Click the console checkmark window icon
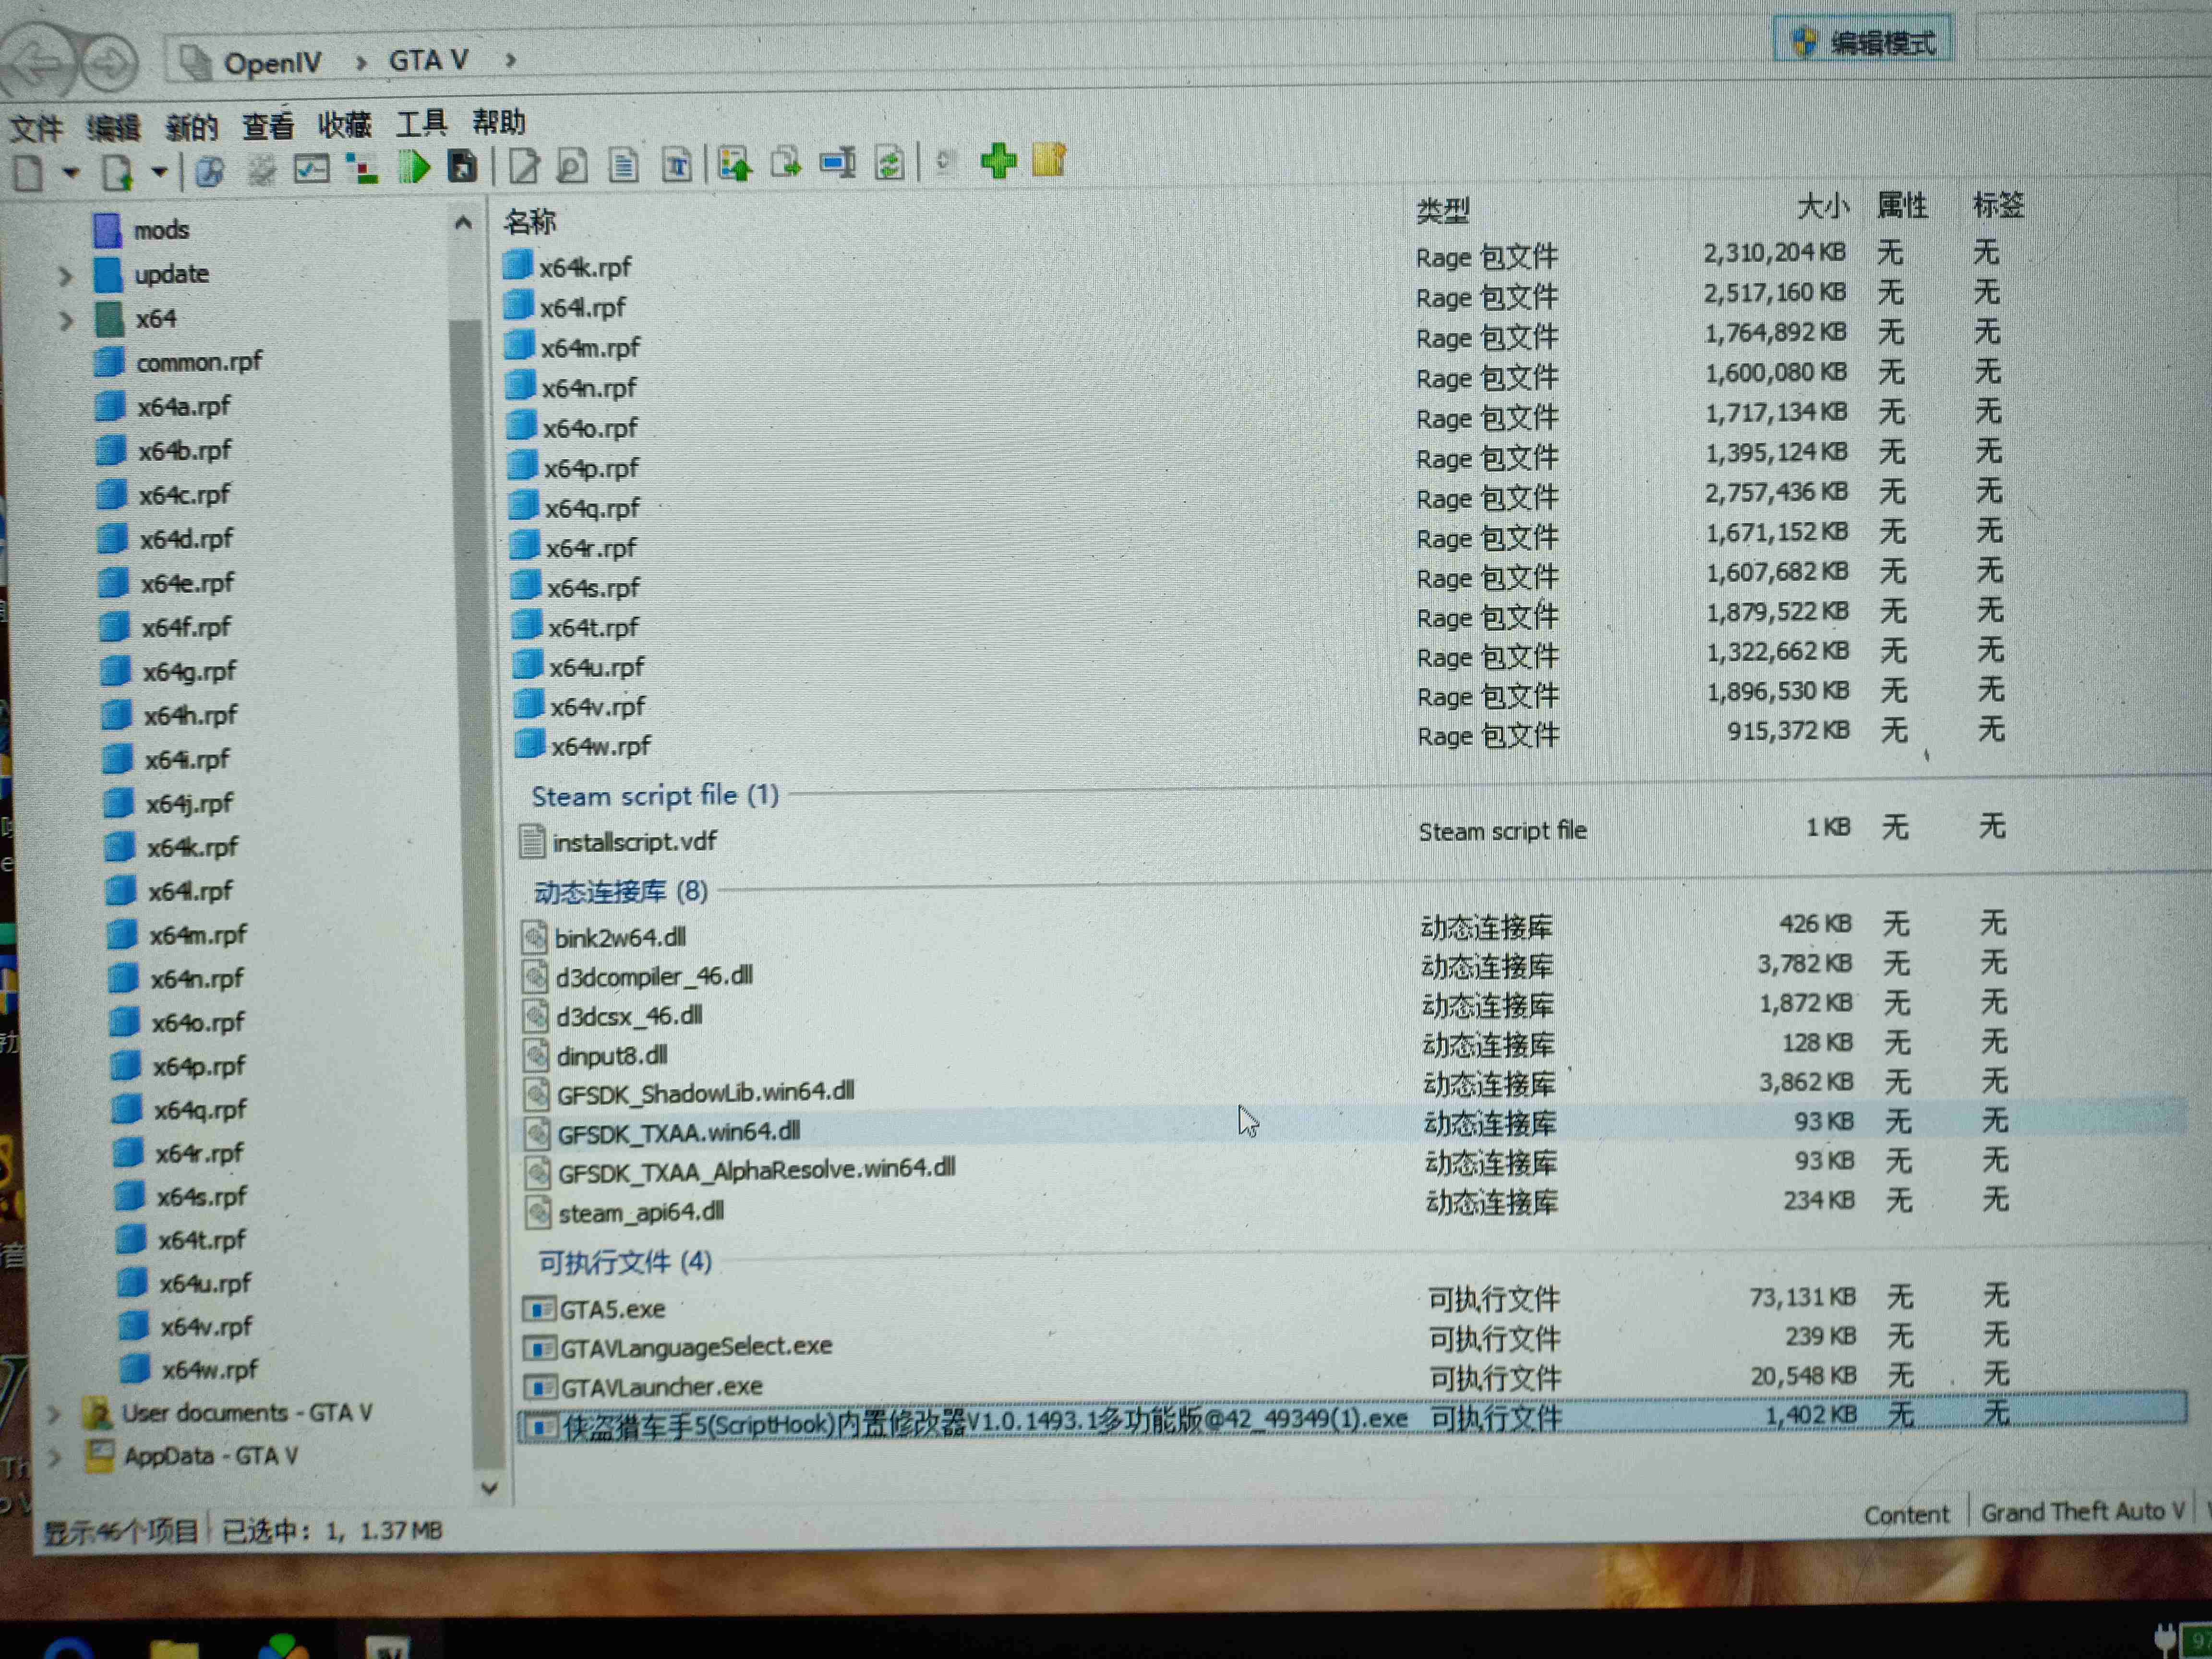 pos(311,169)
